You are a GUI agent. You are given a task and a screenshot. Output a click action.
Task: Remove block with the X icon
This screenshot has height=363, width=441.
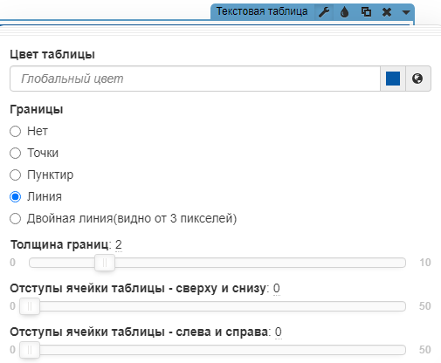(387, 12)
